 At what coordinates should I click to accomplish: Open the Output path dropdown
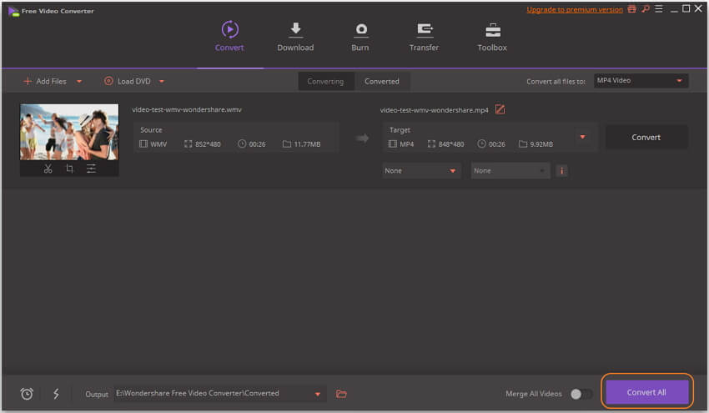pyautogui.click(x=318, y=394)
